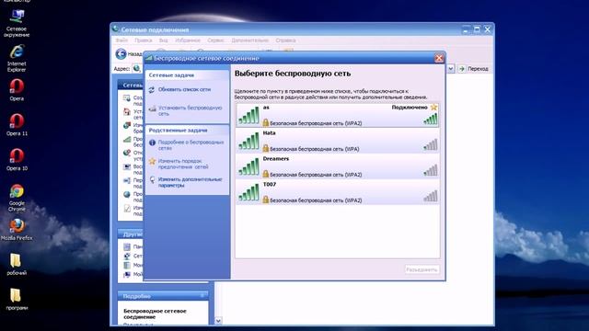The height and width of the screenshot is (331, 589).
Task: Open the Дополнительно menu
Action: pyautogui.click(x=249, y=40)
